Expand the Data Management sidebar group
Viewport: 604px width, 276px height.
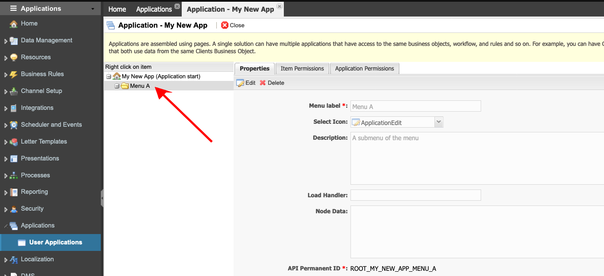[6, 41]
